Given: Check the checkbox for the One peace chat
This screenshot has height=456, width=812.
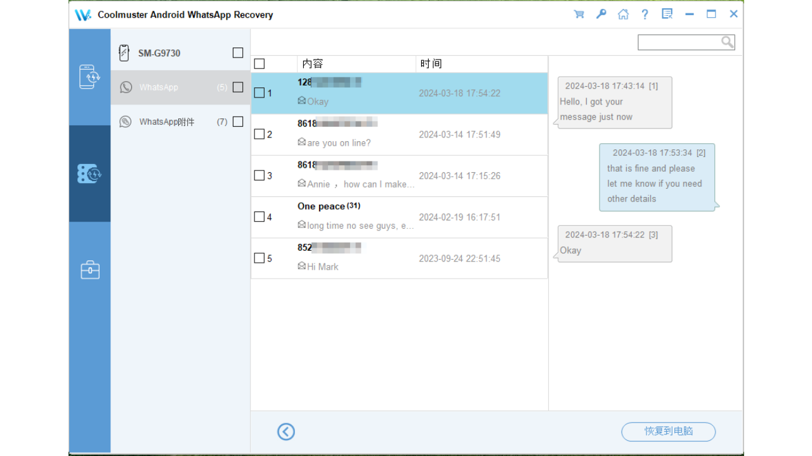Looking at the screenshot, I should (x=259, y=217).
